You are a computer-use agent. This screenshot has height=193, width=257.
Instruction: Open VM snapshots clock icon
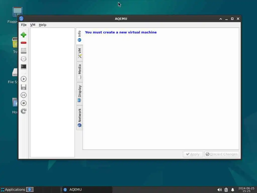[x=23, y=59]
